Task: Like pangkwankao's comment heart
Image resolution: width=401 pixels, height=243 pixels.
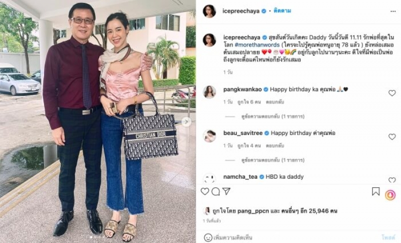Action: (392, 93)
